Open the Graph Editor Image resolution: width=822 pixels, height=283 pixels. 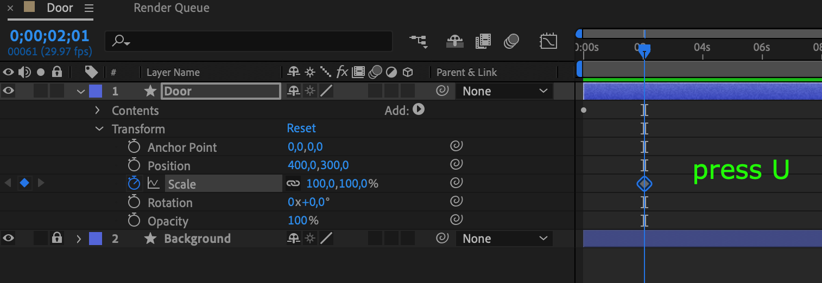coord(548,41)
